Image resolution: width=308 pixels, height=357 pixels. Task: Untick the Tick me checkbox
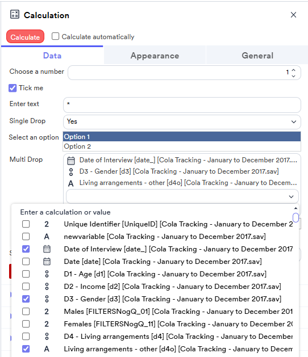[x=13, y=88]
